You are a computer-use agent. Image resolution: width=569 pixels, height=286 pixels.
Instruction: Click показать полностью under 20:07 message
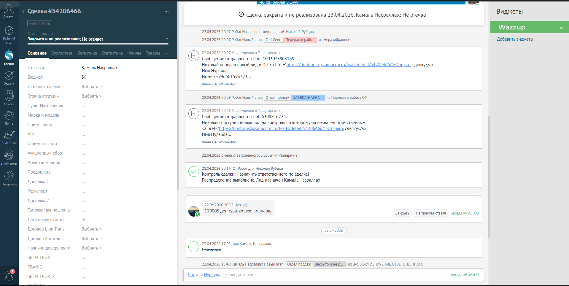point(219,84)
